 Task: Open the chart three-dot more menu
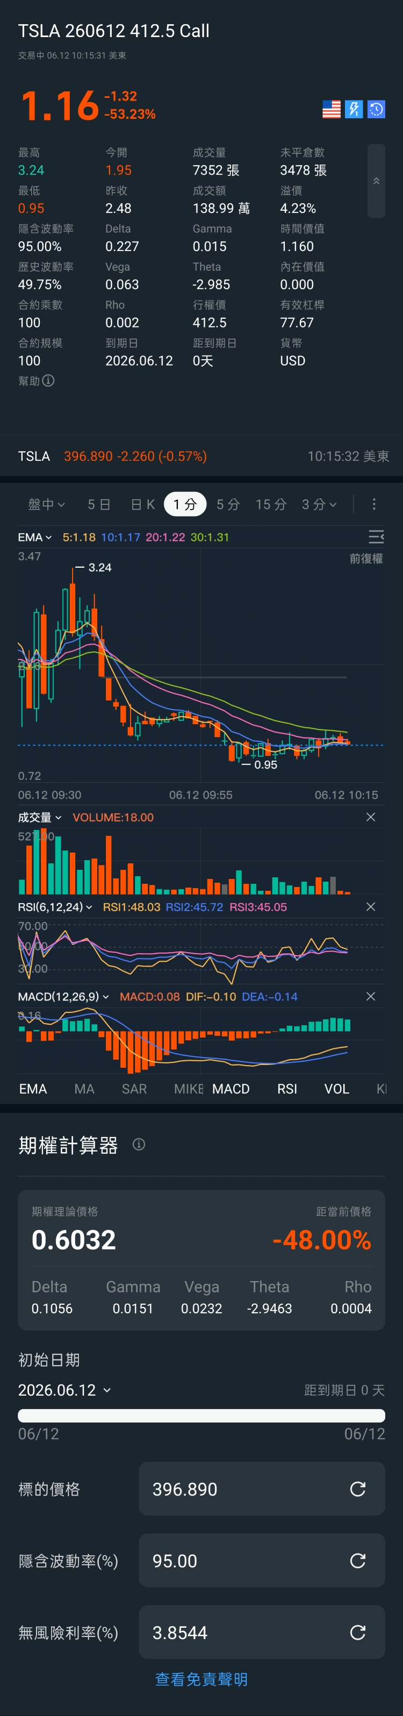[373, 504]
